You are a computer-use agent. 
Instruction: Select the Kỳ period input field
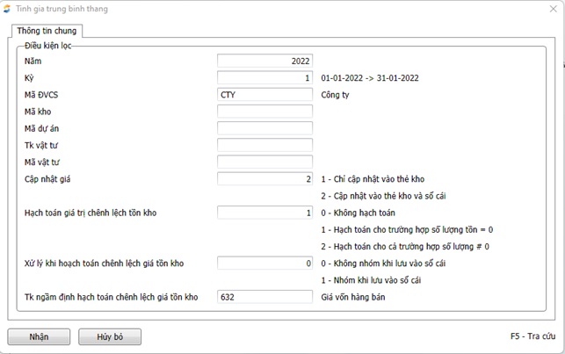pyautogui.click(x=264, y=77)
